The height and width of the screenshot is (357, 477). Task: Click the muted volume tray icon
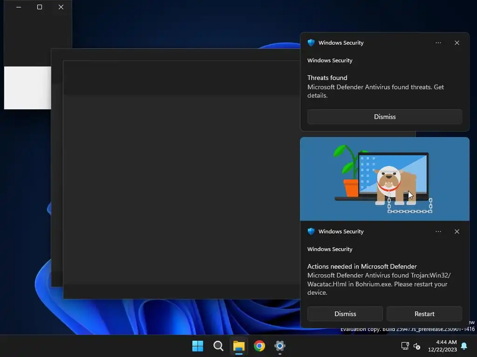(417, 346)
